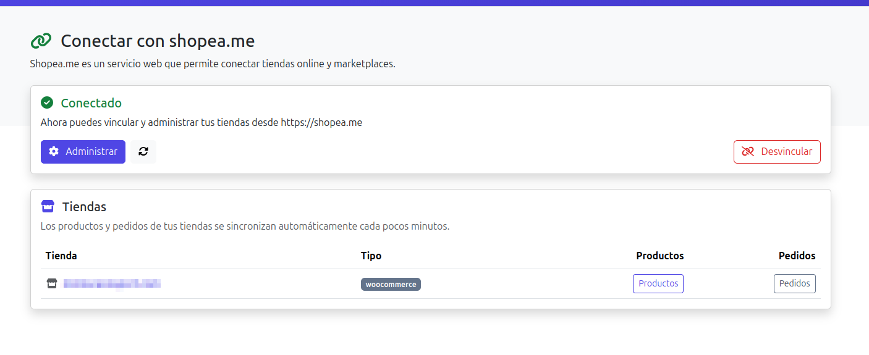Click the red Desvincular button
The image size is (869, 355).
click(777, 152)
